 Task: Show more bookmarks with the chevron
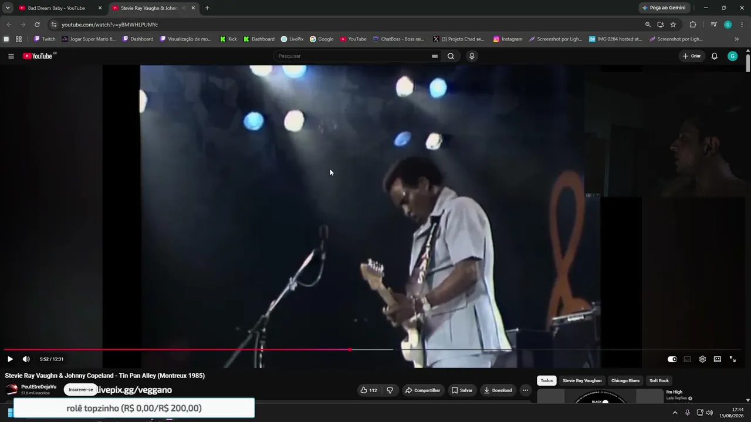tap(737, 39)
